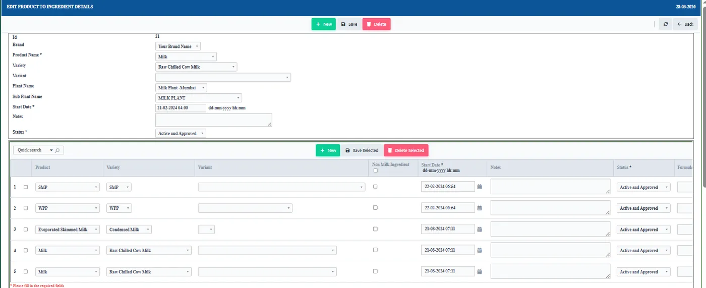The width and height of the screenshot is (706, 288).
Task: Click the form Notes textarea
Action: (214, 120)
